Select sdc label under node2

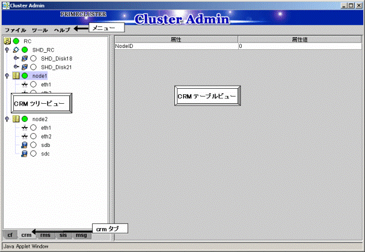coord(45,154)
